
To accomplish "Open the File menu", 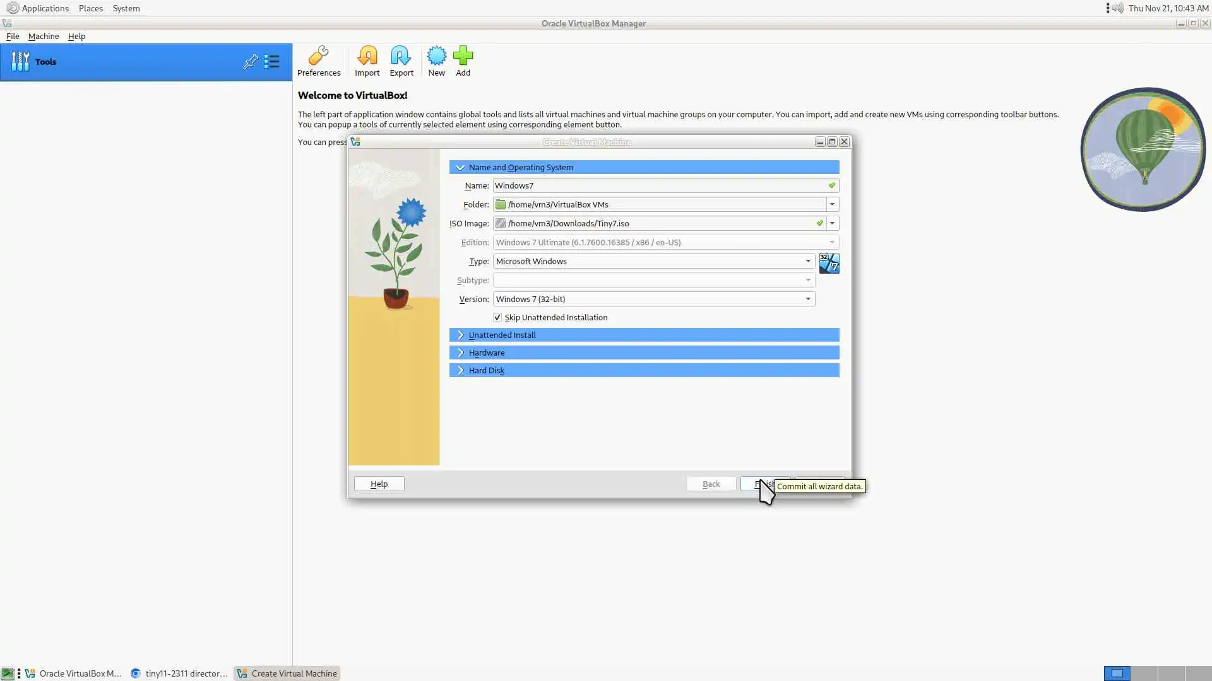I will pos(13,36).
